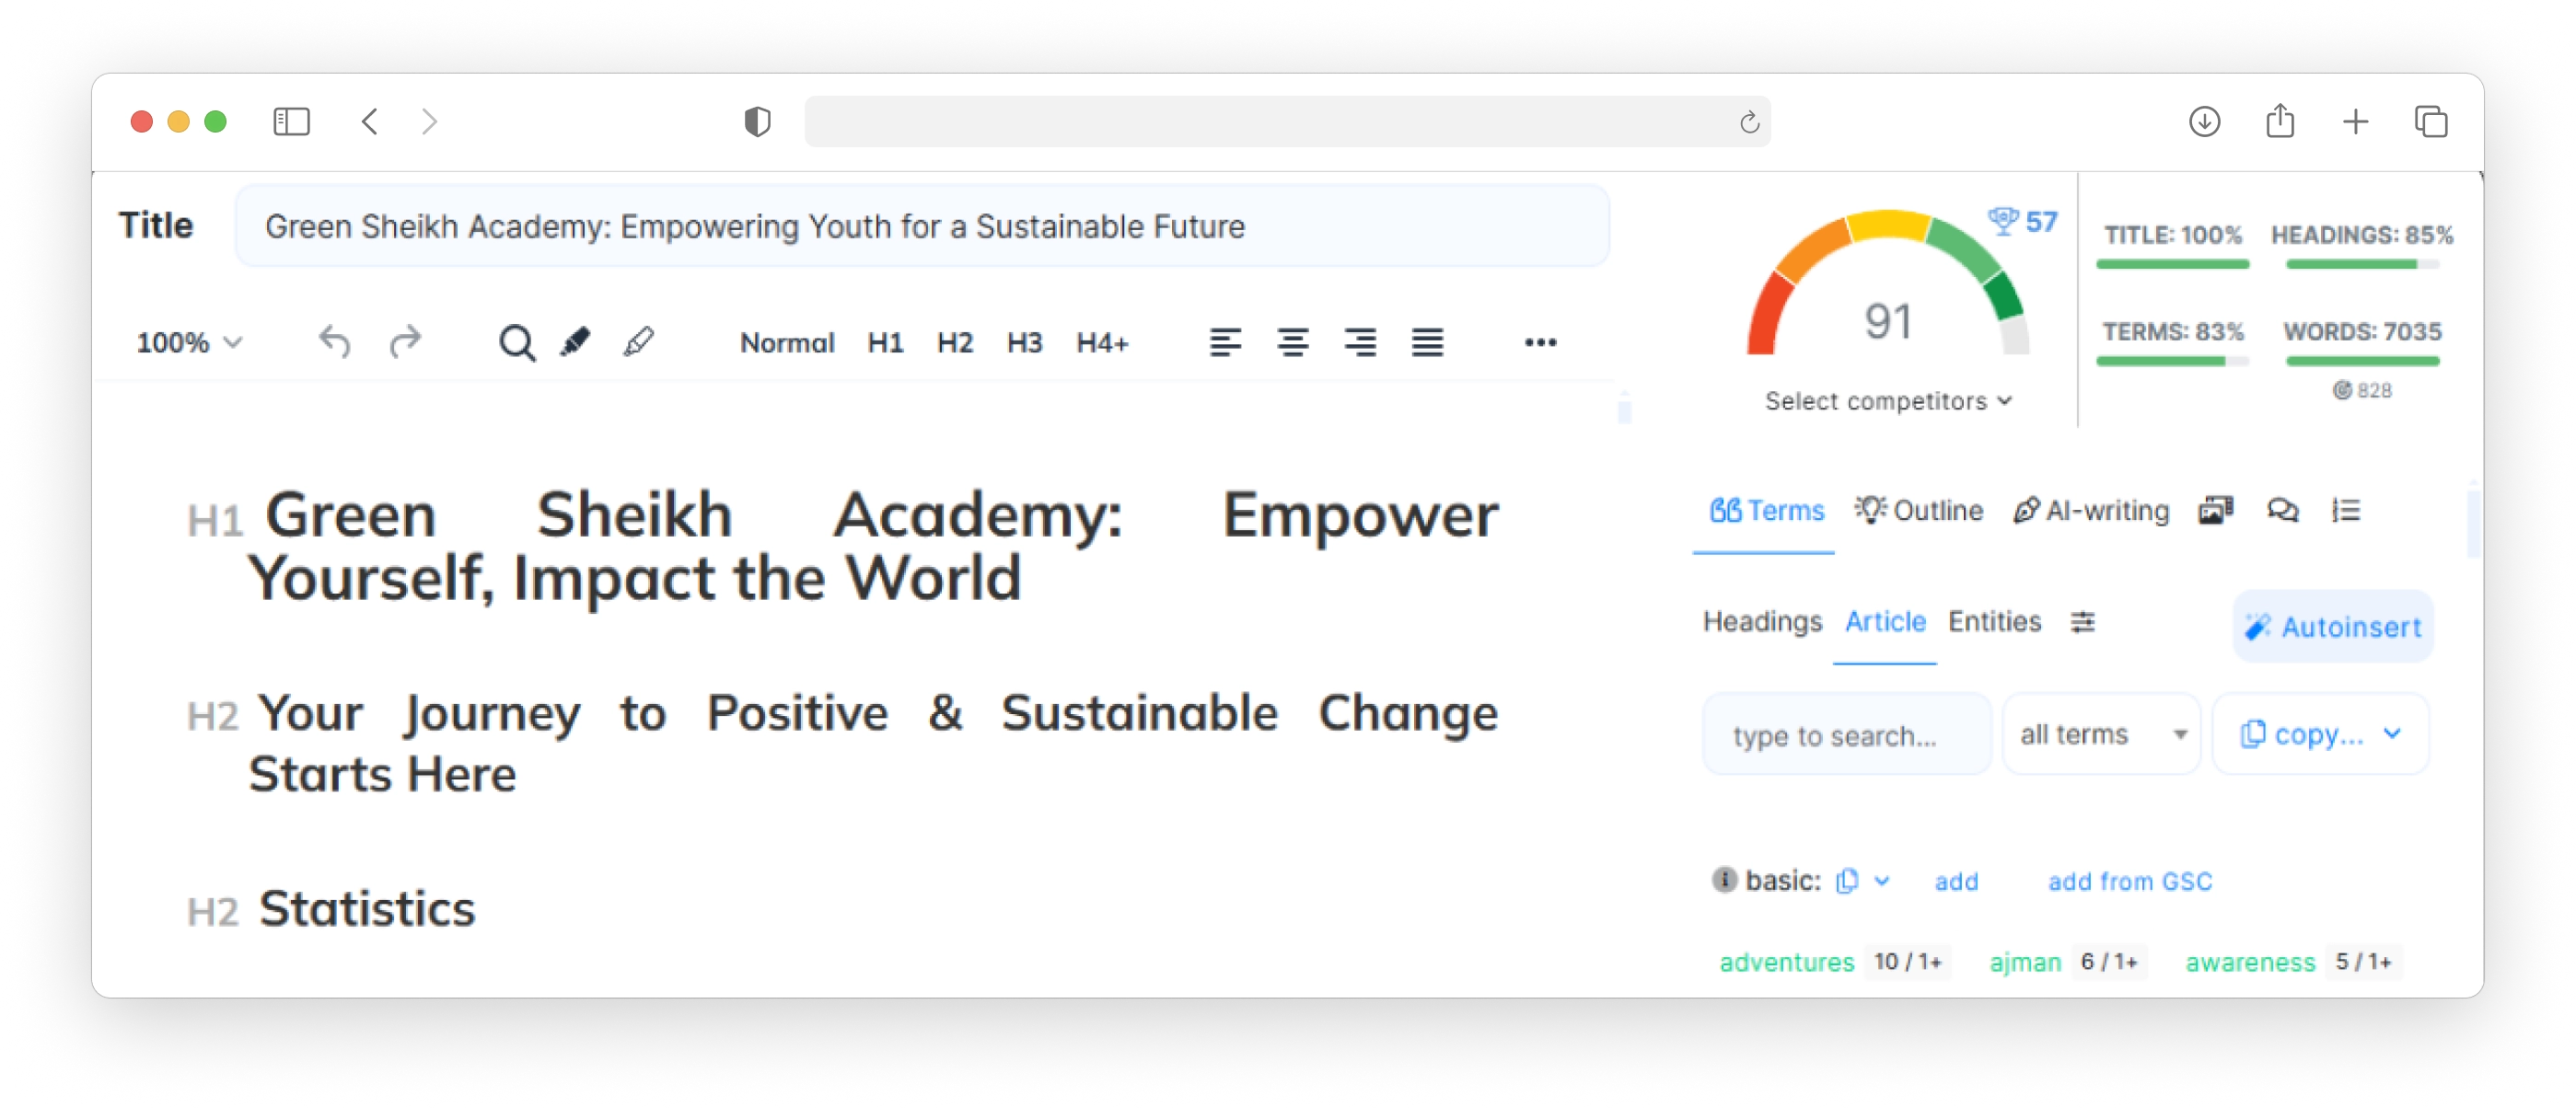This screenshot has width=2576, height=1108.
Task: Select the outline highlighter eraser icon
Action: (638, 342)
